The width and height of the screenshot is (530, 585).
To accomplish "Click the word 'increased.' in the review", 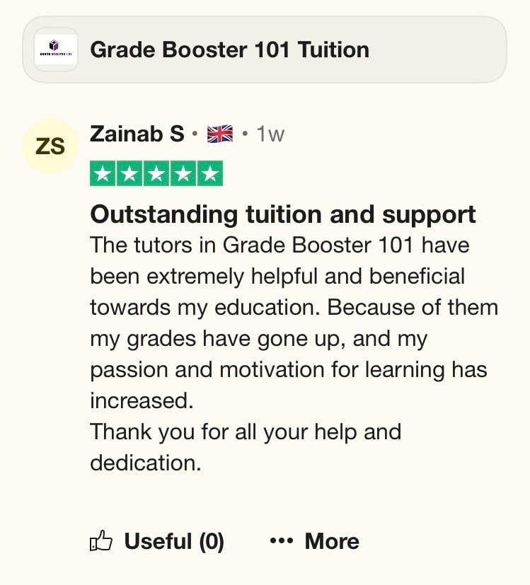I will coord(142,400).
